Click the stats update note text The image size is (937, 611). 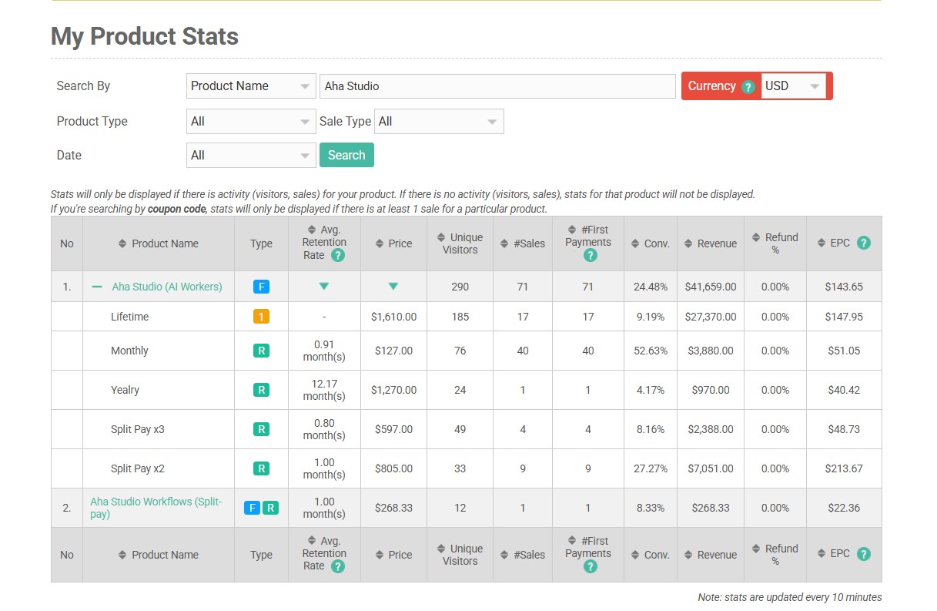click(x=790, y=597)
